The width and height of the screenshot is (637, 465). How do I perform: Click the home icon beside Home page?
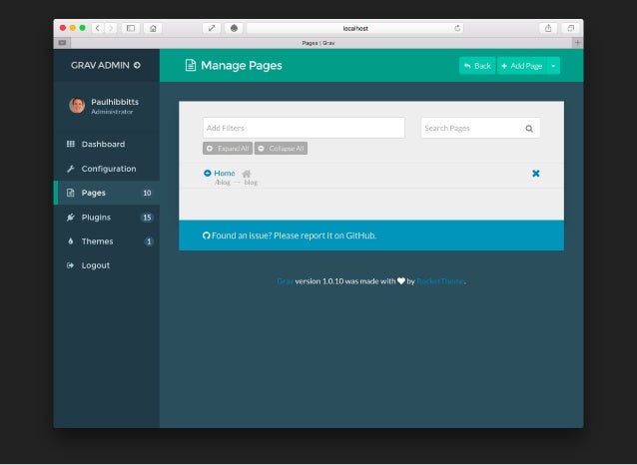pyautogui.click(x=247, y=174)
